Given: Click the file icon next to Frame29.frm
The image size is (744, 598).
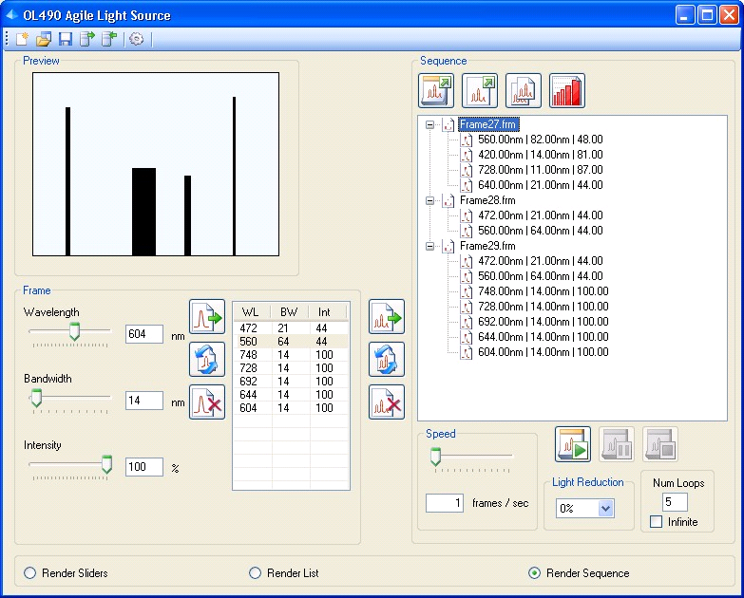Looking at the screenshot, I should pos(448,246).
